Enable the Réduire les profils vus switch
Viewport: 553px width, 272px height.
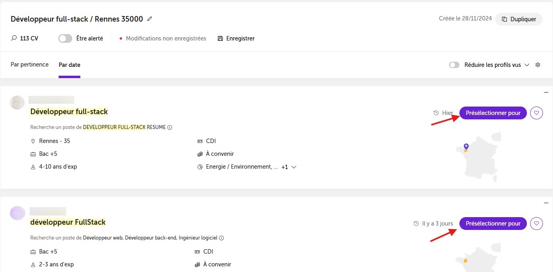[x=454, y=65]
